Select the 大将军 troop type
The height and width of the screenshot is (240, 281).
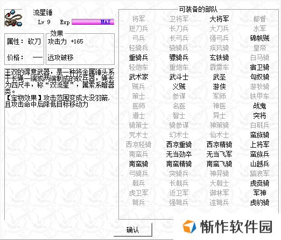(219, 19)
